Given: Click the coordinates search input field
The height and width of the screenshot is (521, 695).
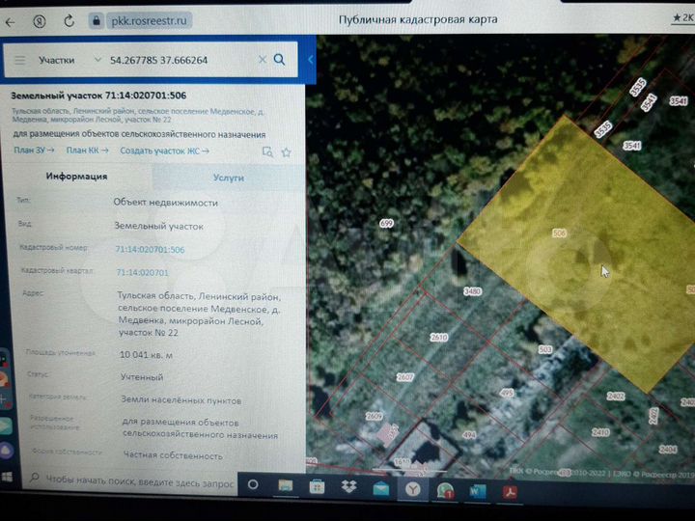Looking at the screenshot, I should coord(179,60).
